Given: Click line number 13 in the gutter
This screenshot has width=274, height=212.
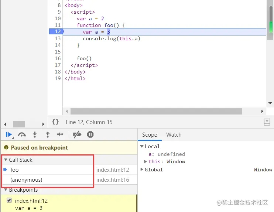Looking at the screenshot, I should (58, 38).
